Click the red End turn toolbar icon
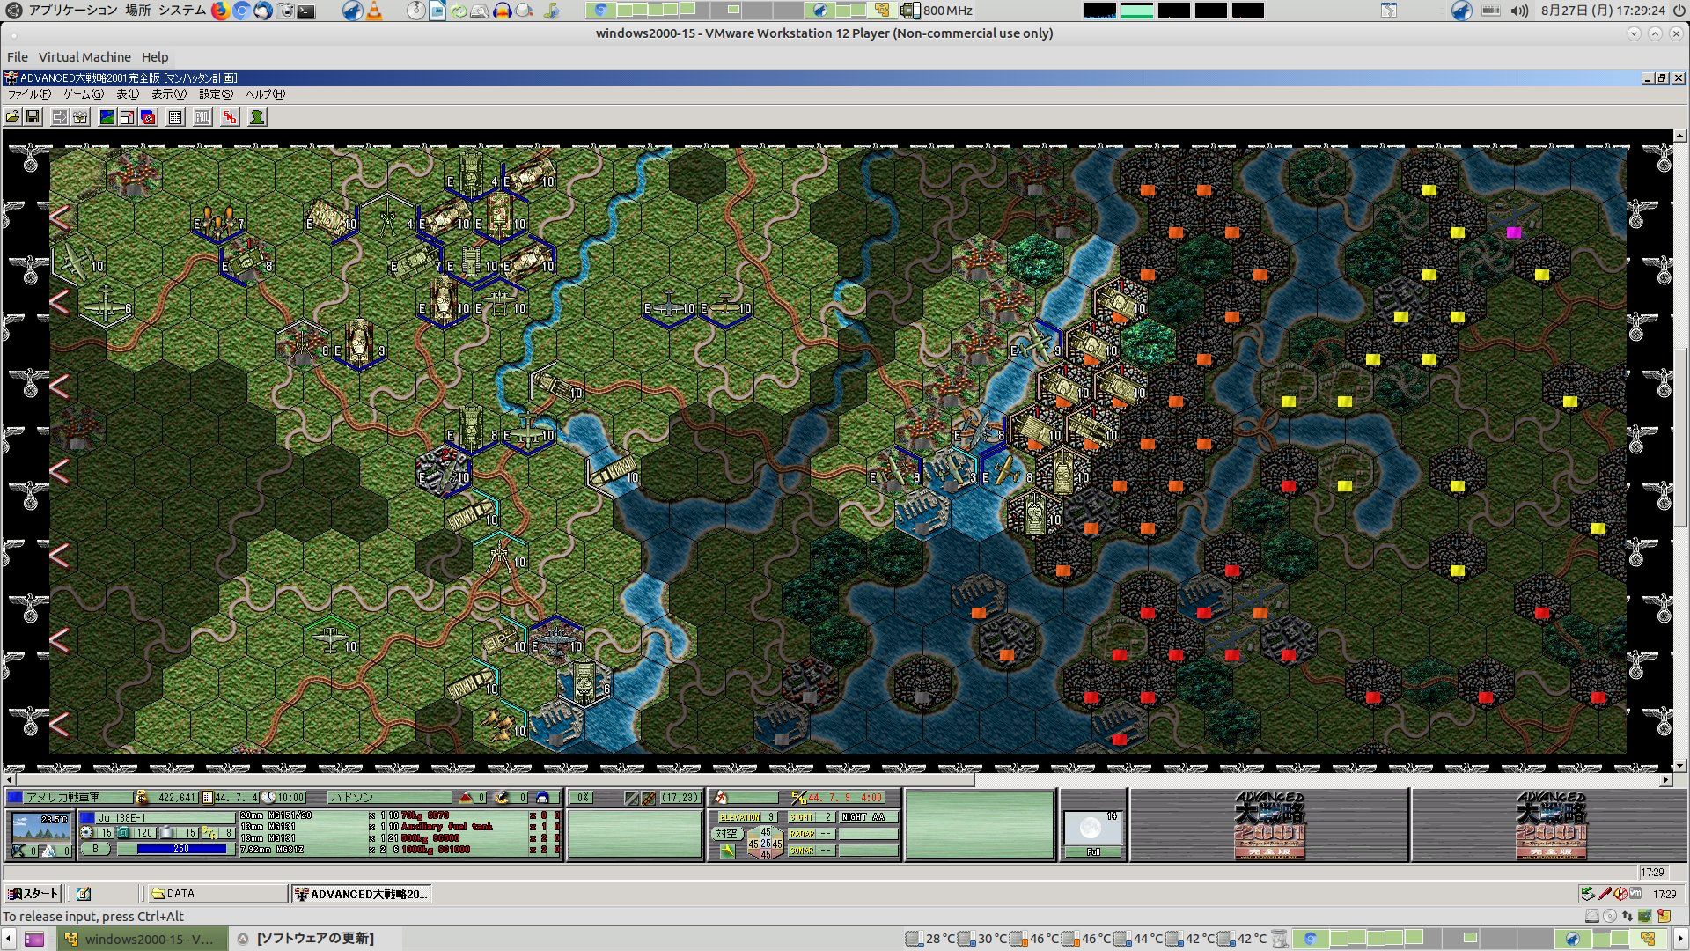The width and height of the screenshot is (1690, 951). pos(230,117)
